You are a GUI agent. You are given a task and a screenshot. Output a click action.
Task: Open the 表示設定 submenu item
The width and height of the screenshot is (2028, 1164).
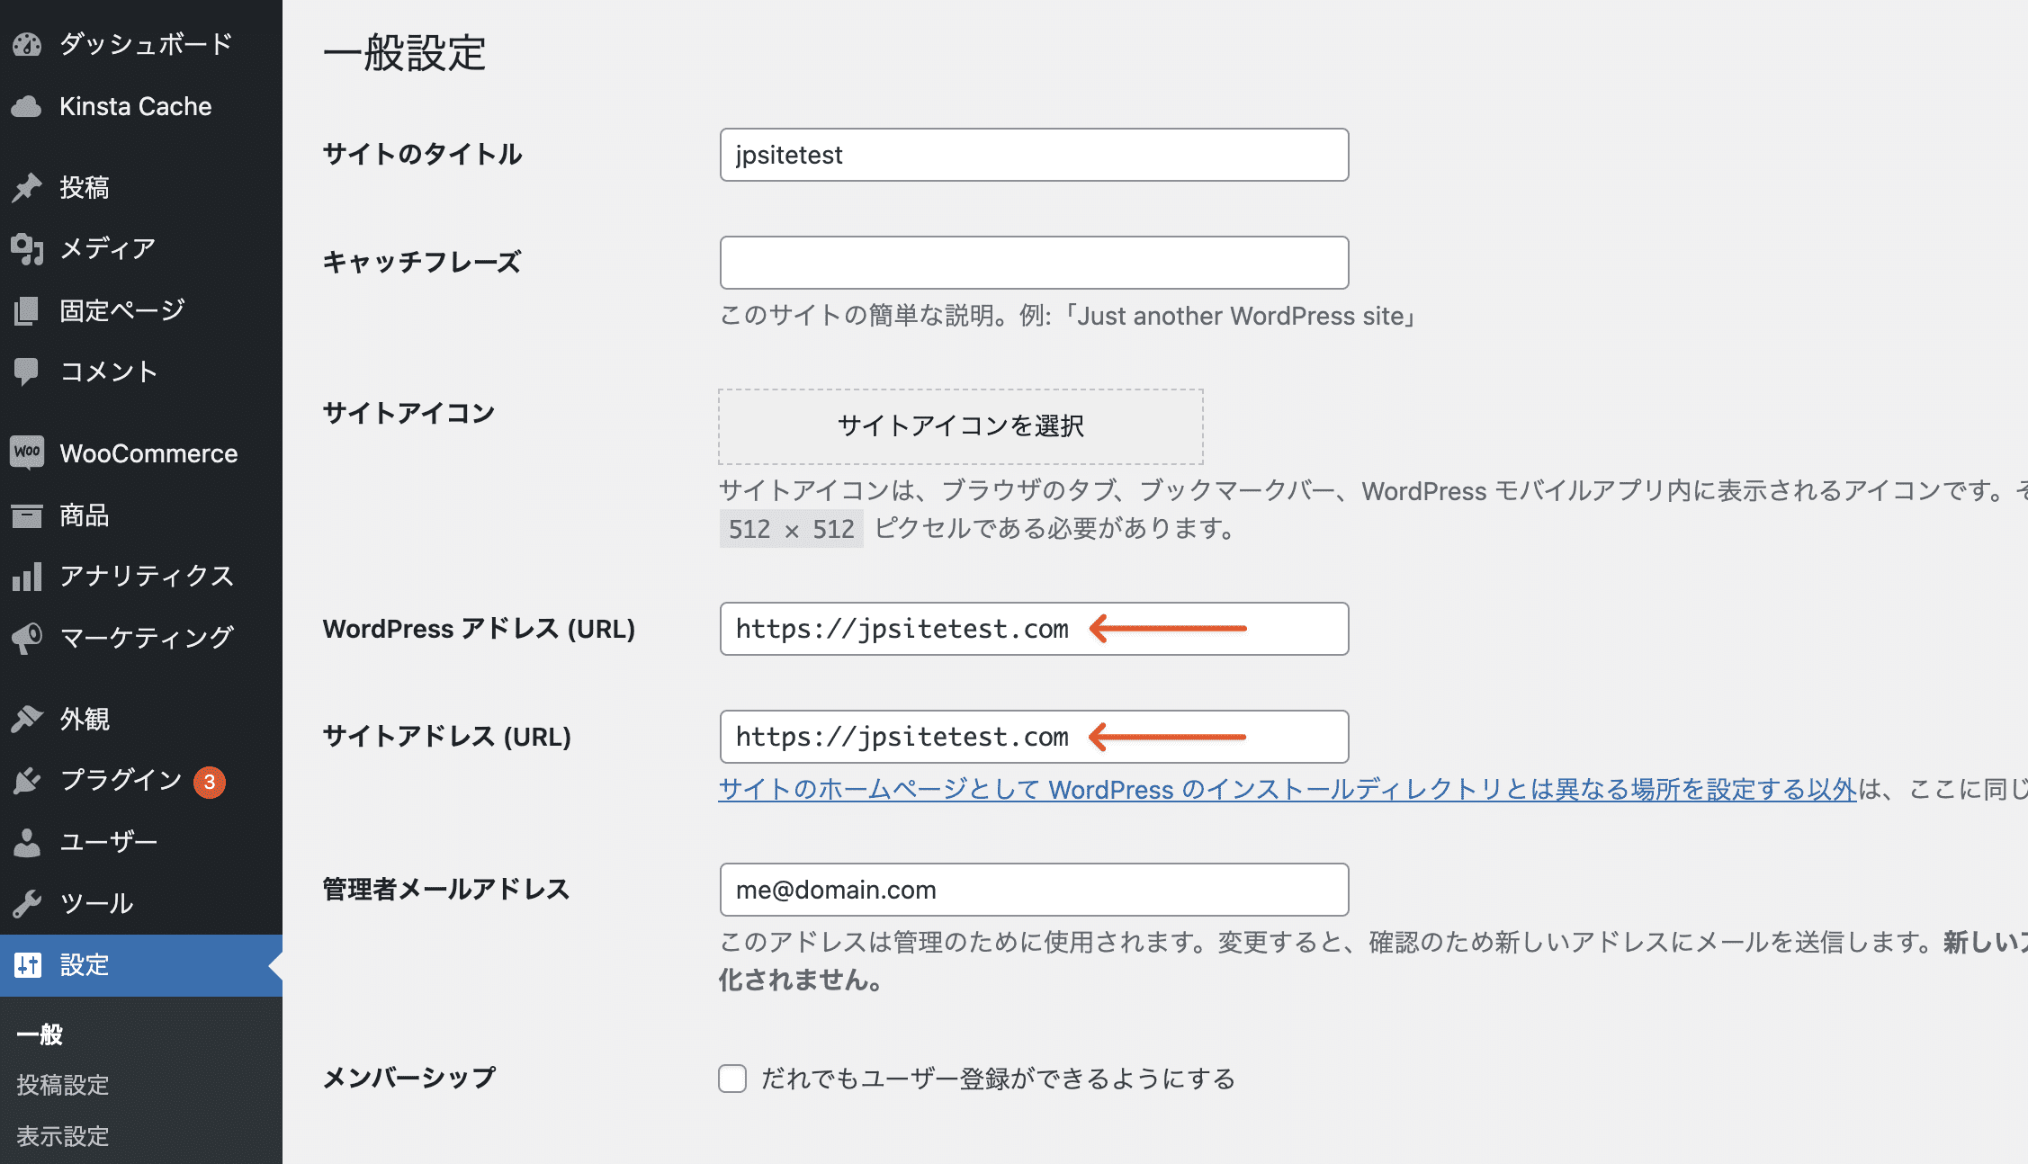[61, 1136]
